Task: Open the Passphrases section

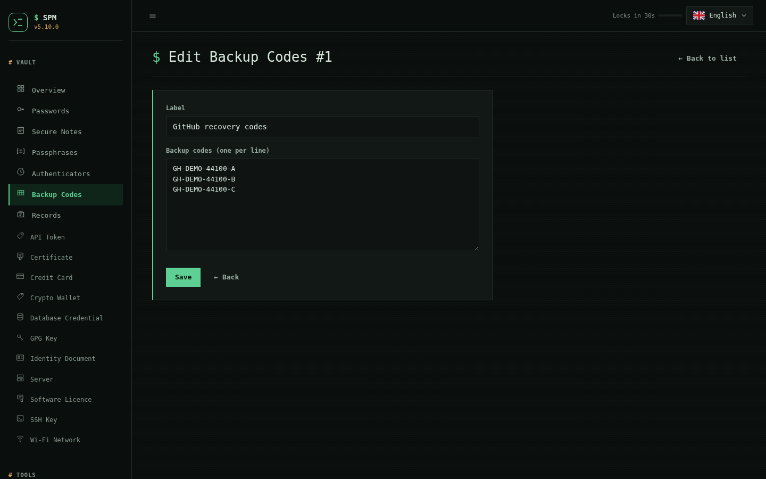Action: click(66, 152)
